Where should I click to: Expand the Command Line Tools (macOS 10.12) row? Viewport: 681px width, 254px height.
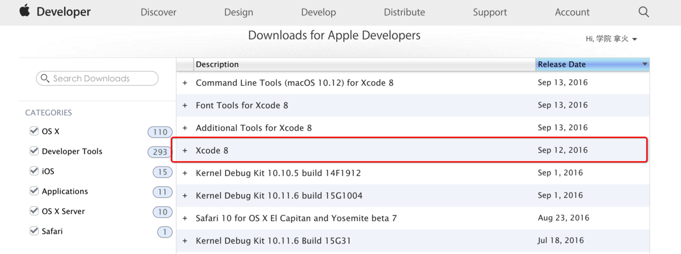point(185,83)
